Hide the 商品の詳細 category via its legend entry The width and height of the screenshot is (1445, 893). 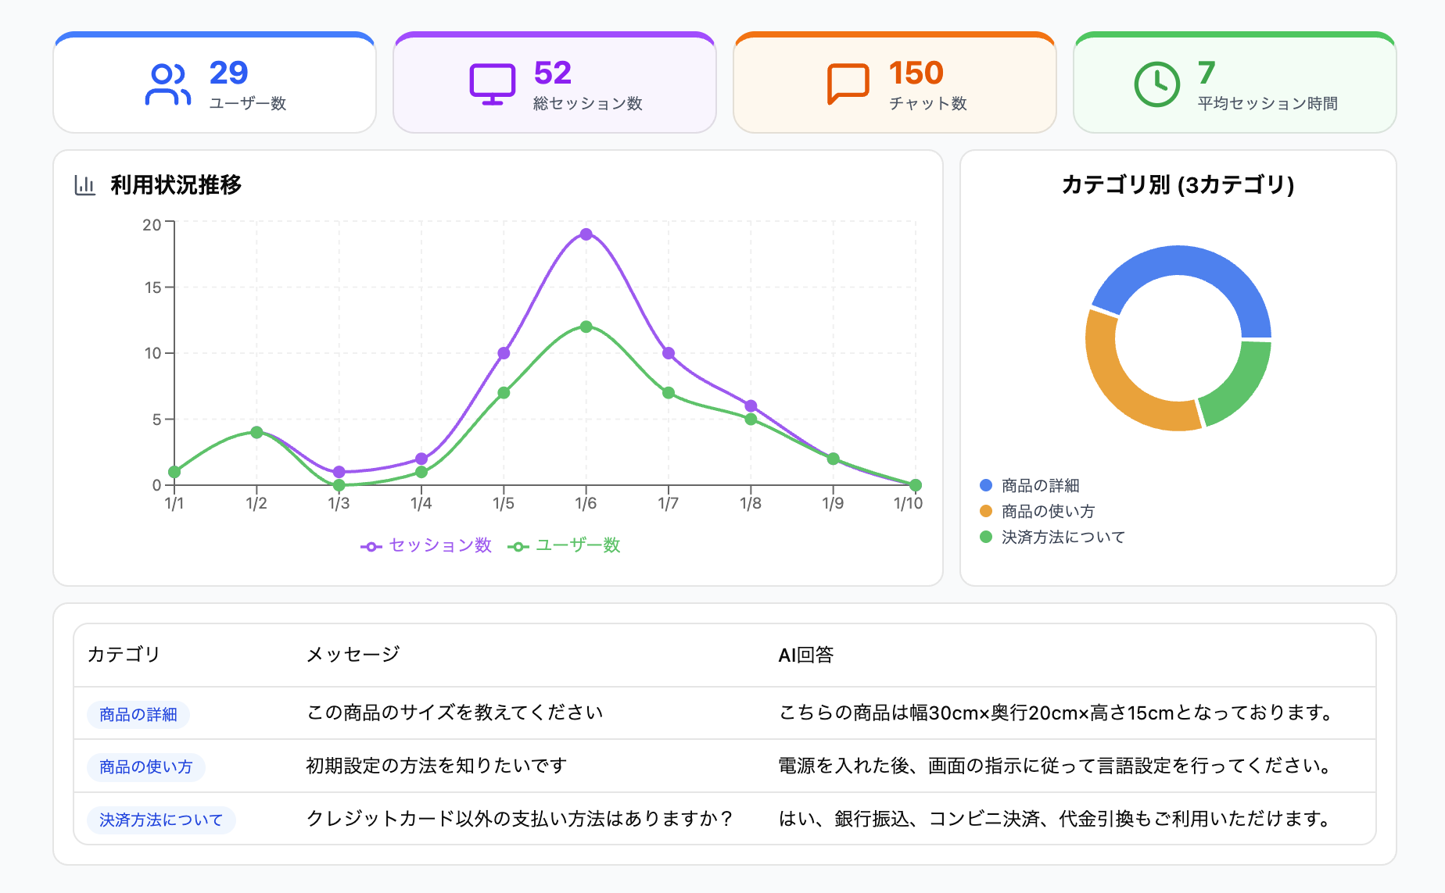(x=1035, y=484)
